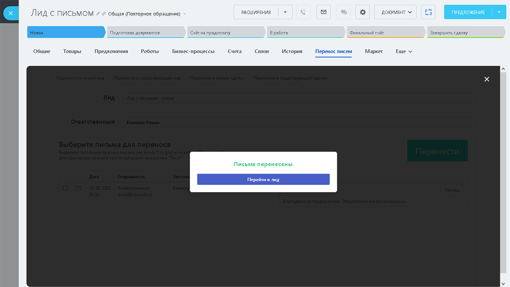Click the phone call icon in header
The width and height of the screenshot is (510, 287).
click(x=303, y=12)
